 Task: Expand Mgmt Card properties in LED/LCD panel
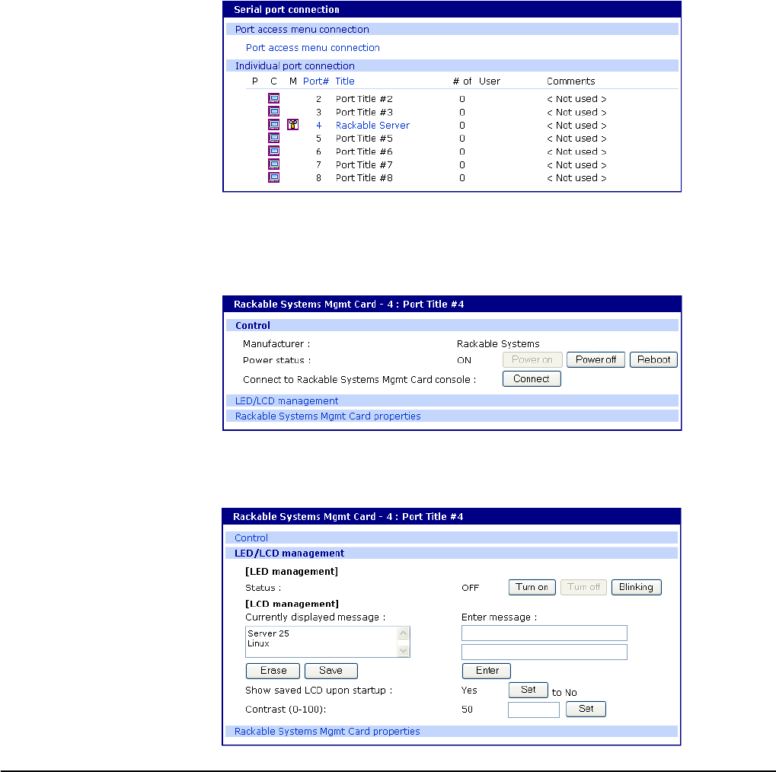coord(452,732)
